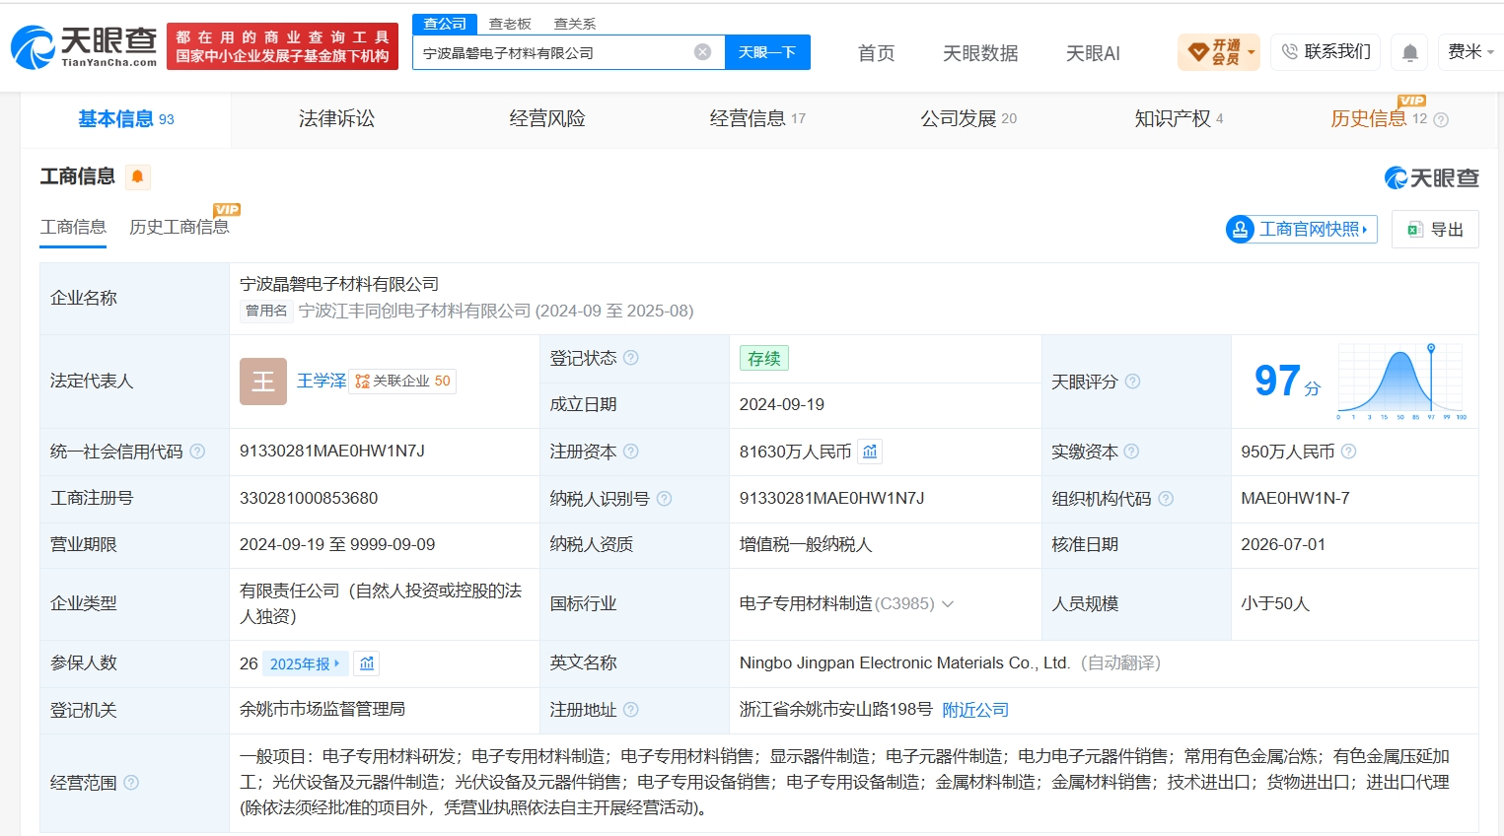Click the 联系我们 phone button
This screenshot has width=1504, height=836.
click(1325, 52)
